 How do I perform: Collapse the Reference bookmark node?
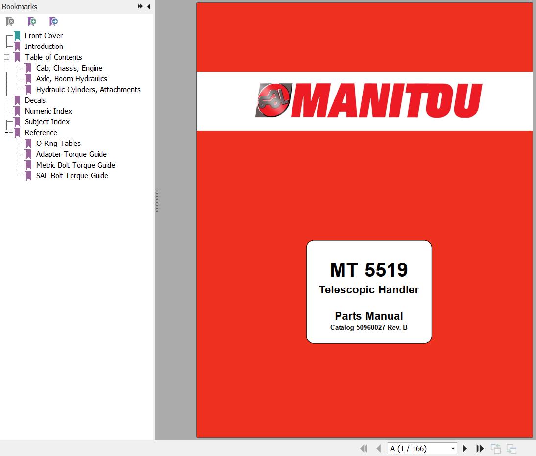(x=6, y=133)
